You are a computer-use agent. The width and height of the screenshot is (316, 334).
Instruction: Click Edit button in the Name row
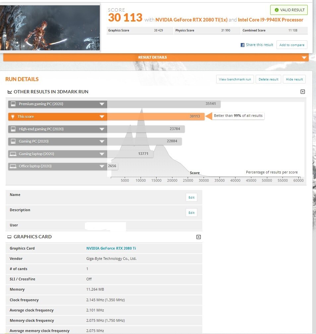tap(191, 198)
